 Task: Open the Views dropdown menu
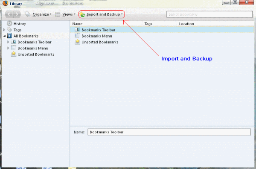click(x=69, y=14)
